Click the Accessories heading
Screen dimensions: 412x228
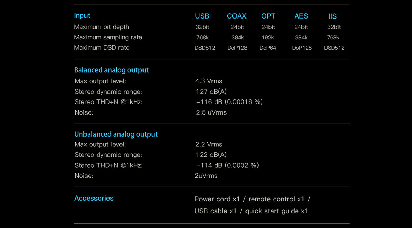pyautogui.click(x=94, y=198)
